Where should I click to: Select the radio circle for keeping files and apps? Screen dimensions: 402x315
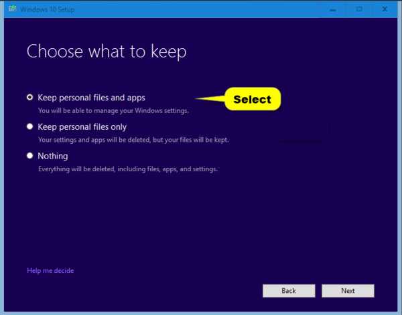29,97
